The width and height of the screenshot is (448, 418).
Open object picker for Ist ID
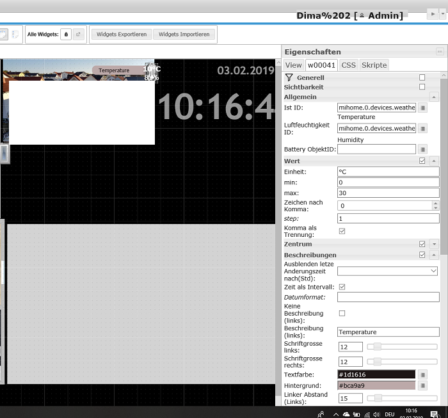tap(423, 108)
